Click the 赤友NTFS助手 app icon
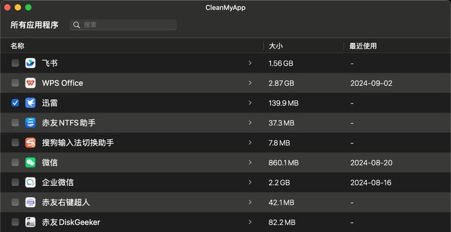 (30, 123)
